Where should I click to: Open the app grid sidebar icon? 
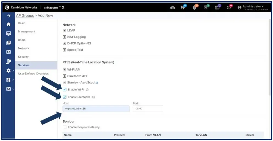point(8,80)
